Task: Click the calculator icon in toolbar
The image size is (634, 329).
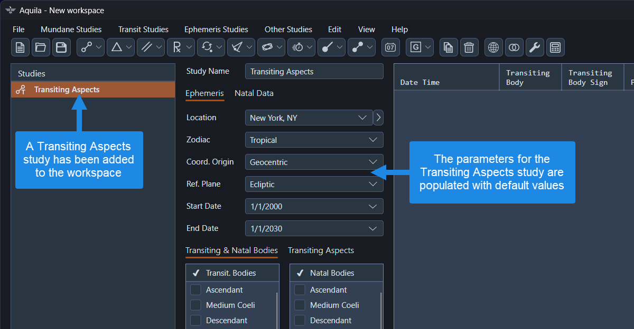Action: (x=555, y=47)
